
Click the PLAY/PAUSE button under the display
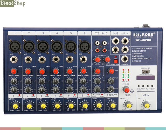point(139,86)
